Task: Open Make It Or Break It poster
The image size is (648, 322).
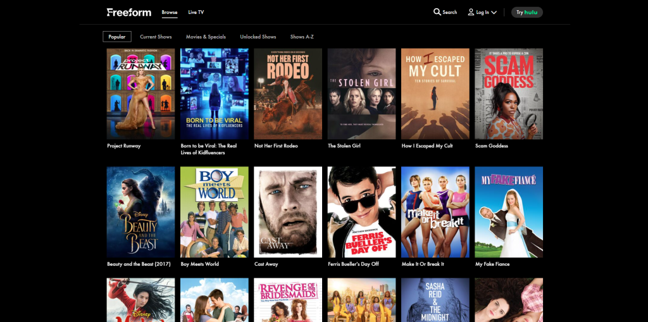Action: click(x=435, y=212)
